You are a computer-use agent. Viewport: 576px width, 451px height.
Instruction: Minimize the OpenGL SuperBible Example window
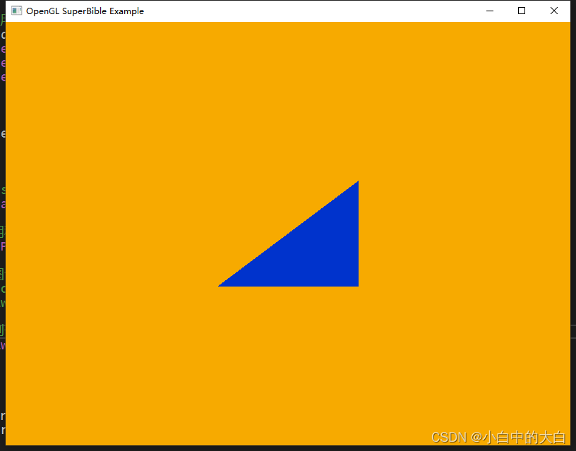pos(490,11)
